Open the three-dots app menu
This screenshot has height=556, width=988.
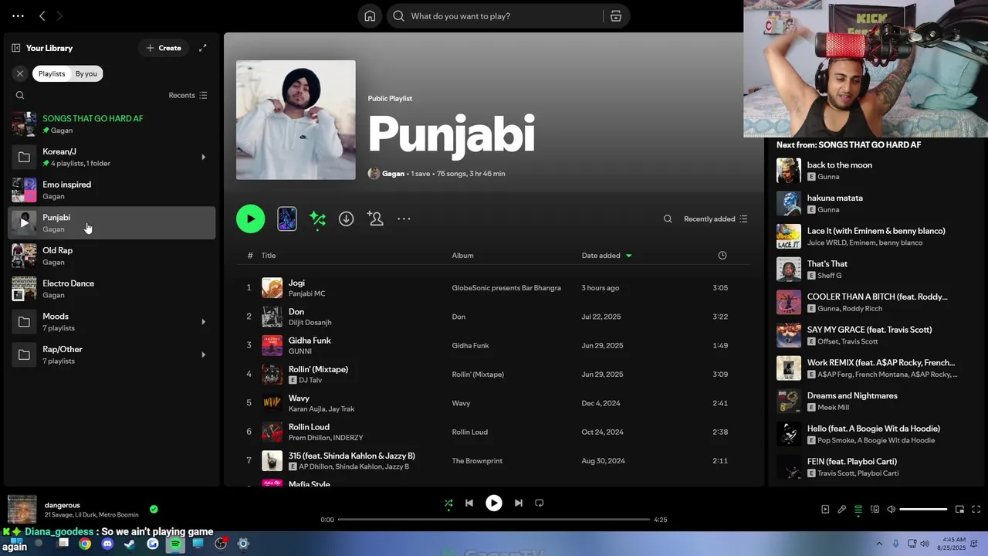click(x=18, y=16)
